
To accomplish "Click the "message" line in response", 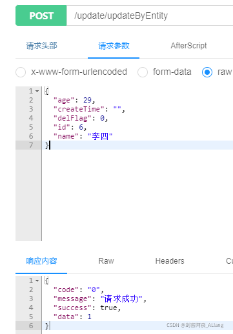I will point(100,299).
